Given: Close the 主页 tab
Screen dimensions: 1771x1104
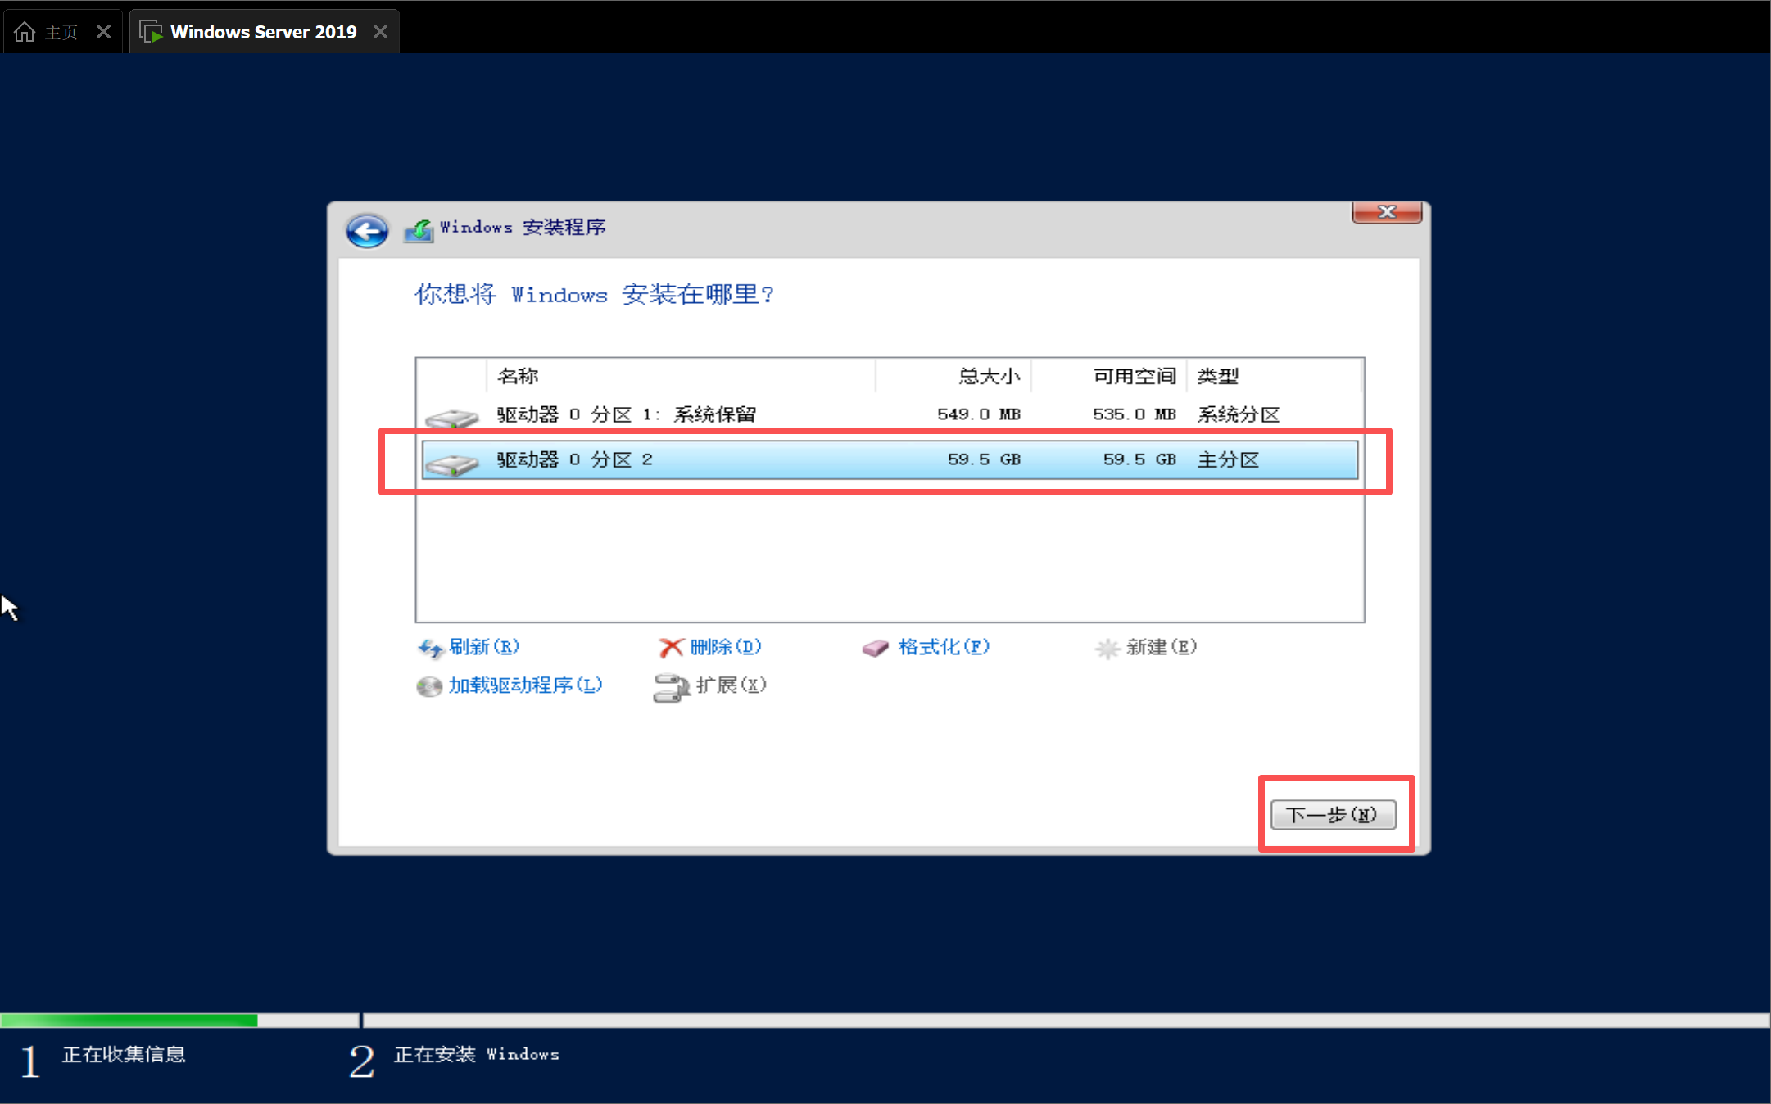Looking at the screenshot, I should [103, 32].
